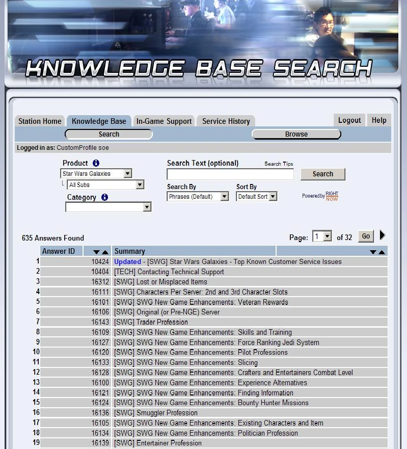
Task: Select the Browse sub-tab pill
Action: click(296, 134)
